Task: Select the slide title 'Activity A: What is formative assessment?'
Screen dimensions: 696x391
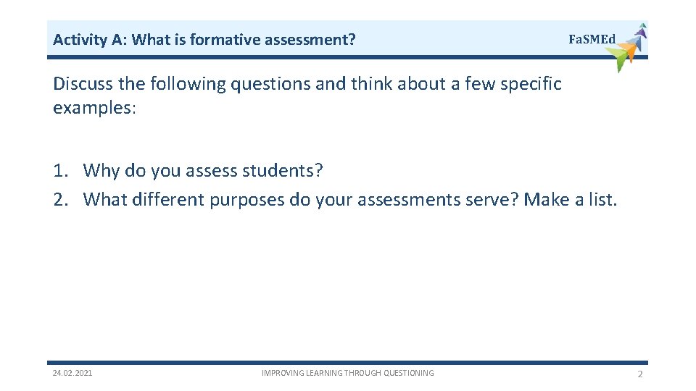Action: click(x=204, y=39)
